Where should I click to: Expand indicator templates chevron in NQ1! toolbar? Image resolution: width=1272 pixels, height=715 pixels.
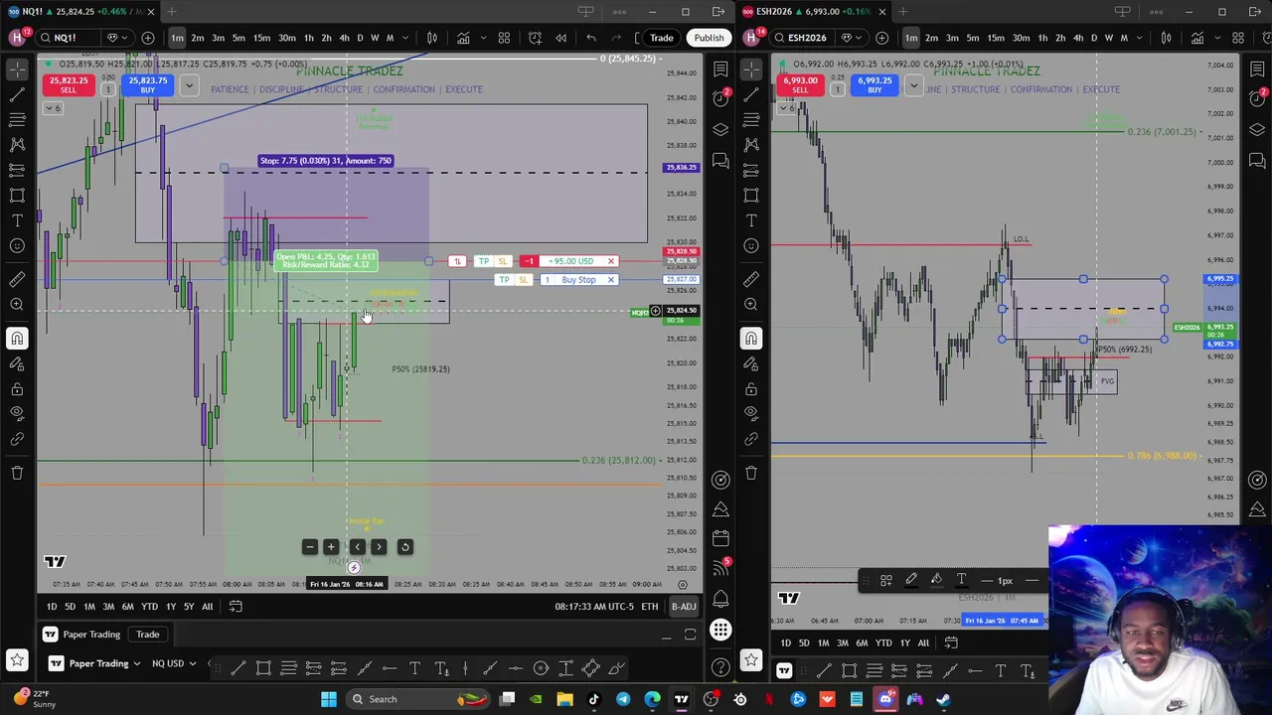coord(486,38)
